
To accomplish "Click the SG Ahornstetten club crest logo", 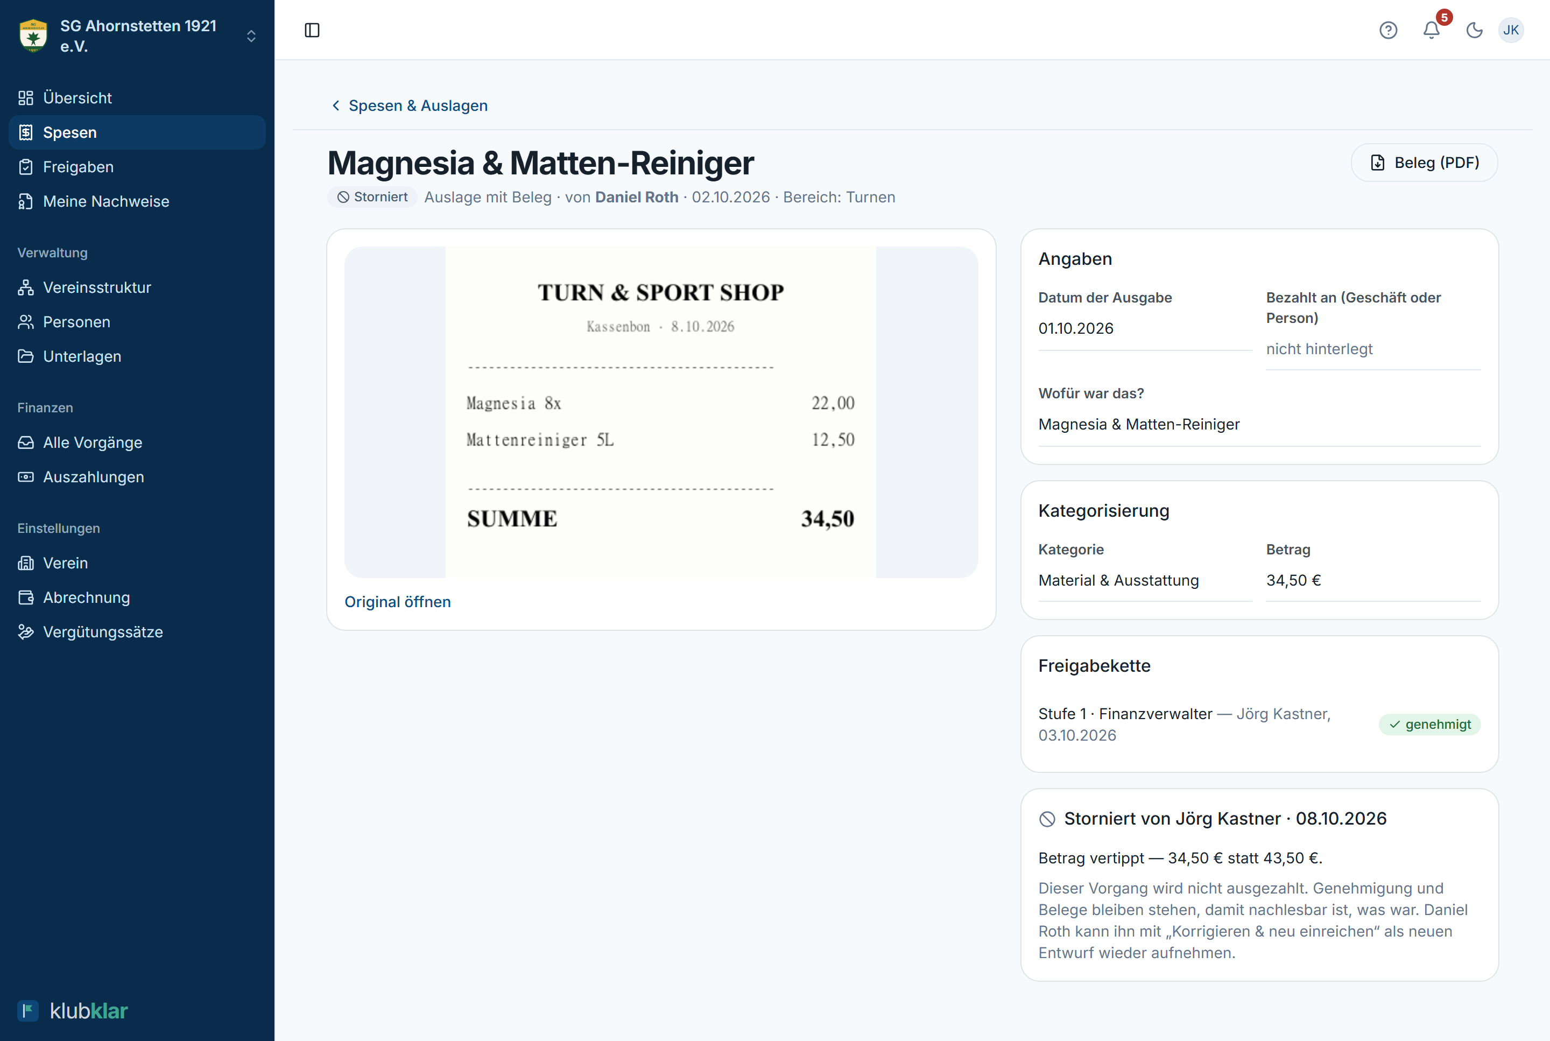I will pyautogui.click(x=33, y=36).
